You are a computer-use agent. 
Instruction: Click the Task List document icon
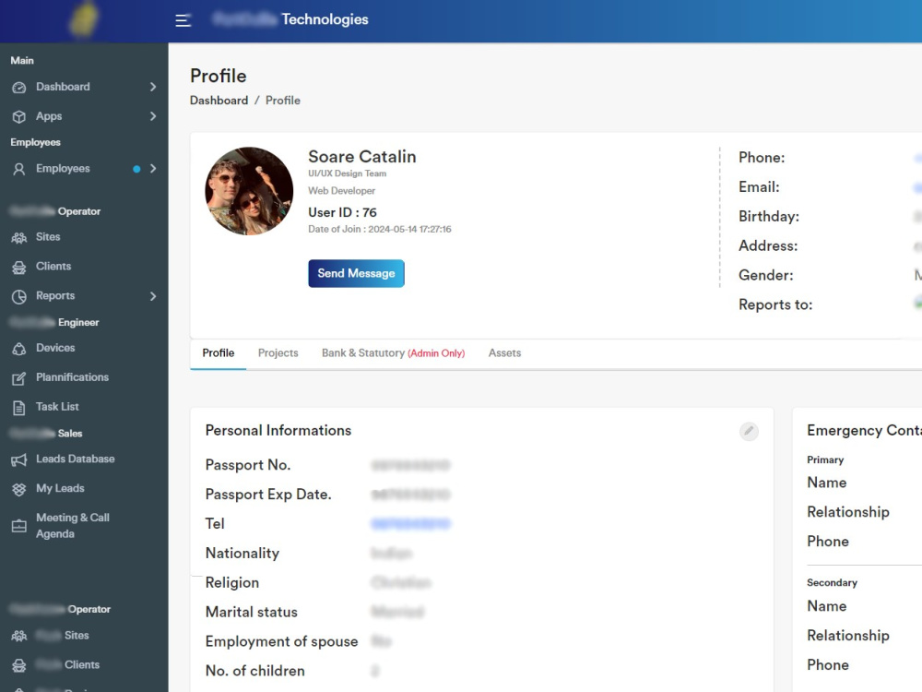[x=18, y=408]
